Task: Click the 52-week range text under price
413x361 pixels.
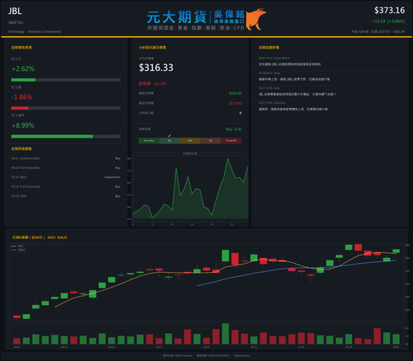Action: point(387,31)
